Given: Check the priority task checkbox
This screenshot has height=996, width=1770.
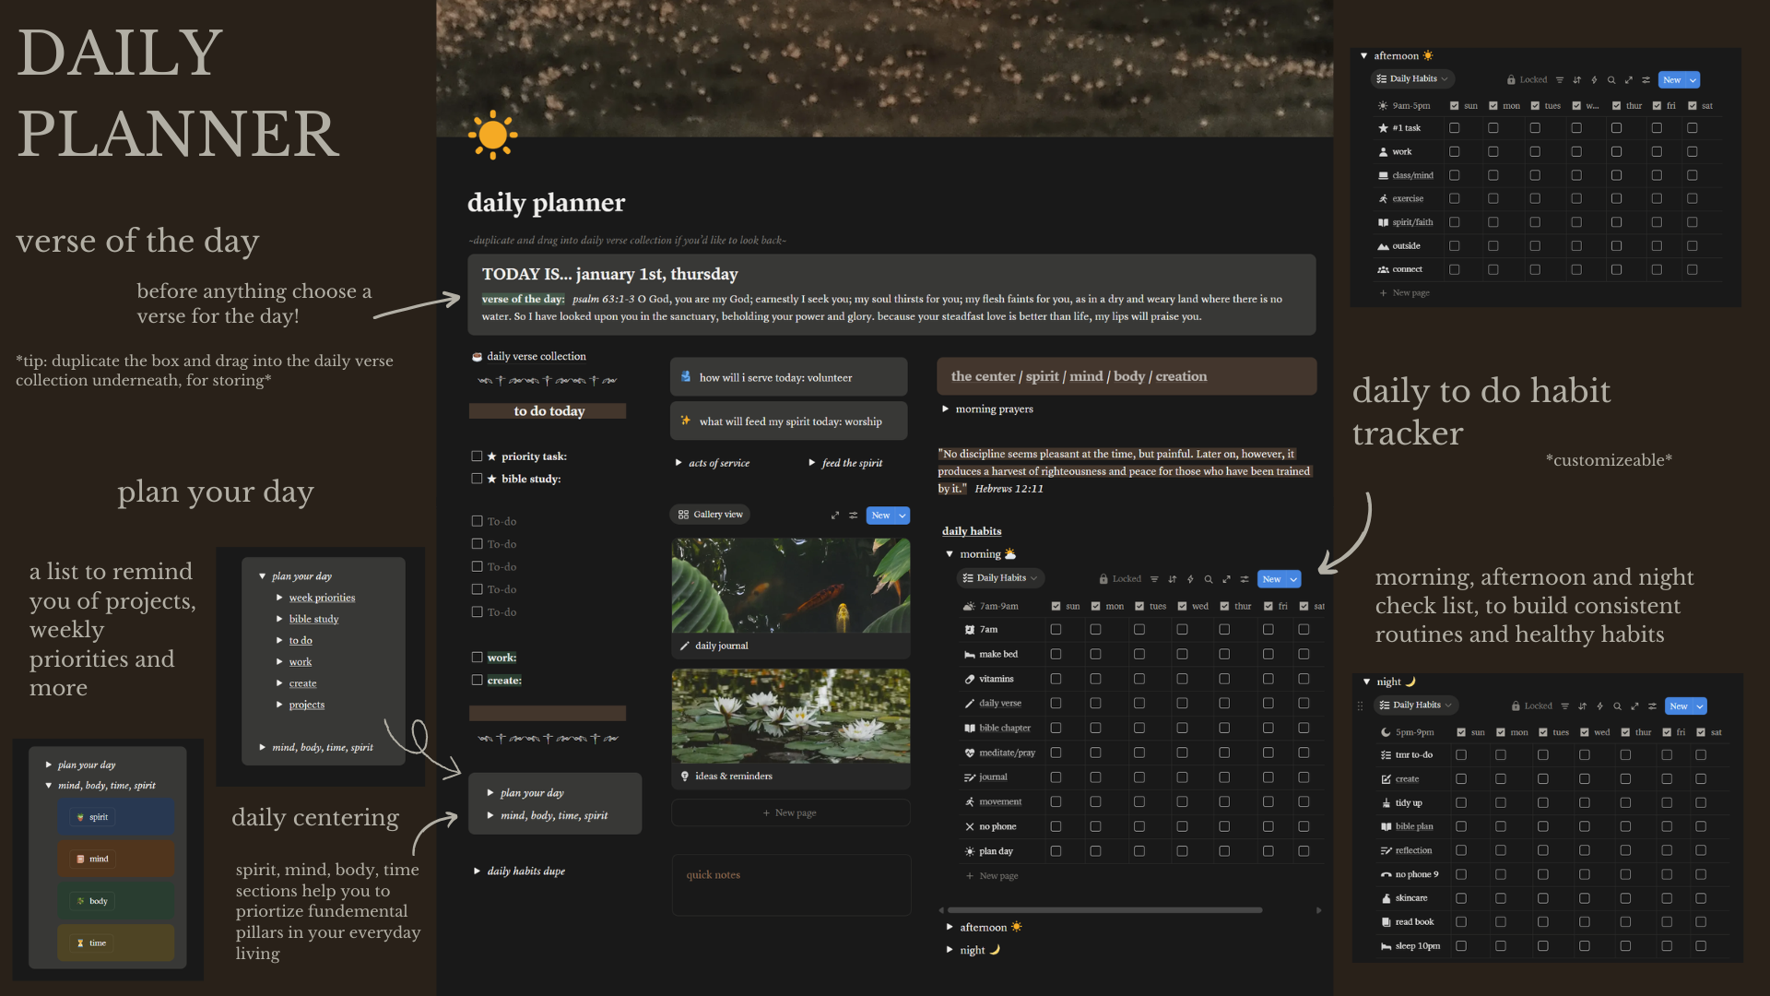Looking at the screenshot, I should point(477,456).
